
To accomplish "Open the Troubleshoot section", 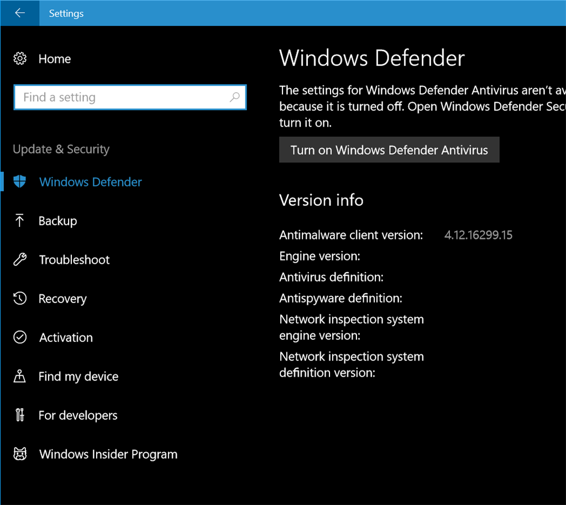I will coord(74,260).
